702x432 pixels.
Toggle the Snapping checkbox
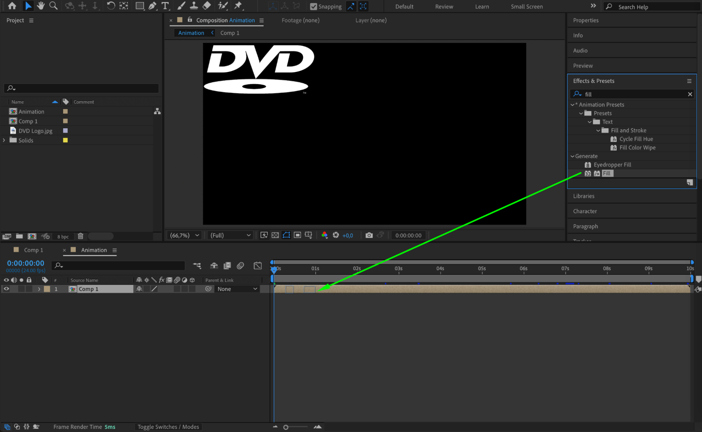coord(314,7)
